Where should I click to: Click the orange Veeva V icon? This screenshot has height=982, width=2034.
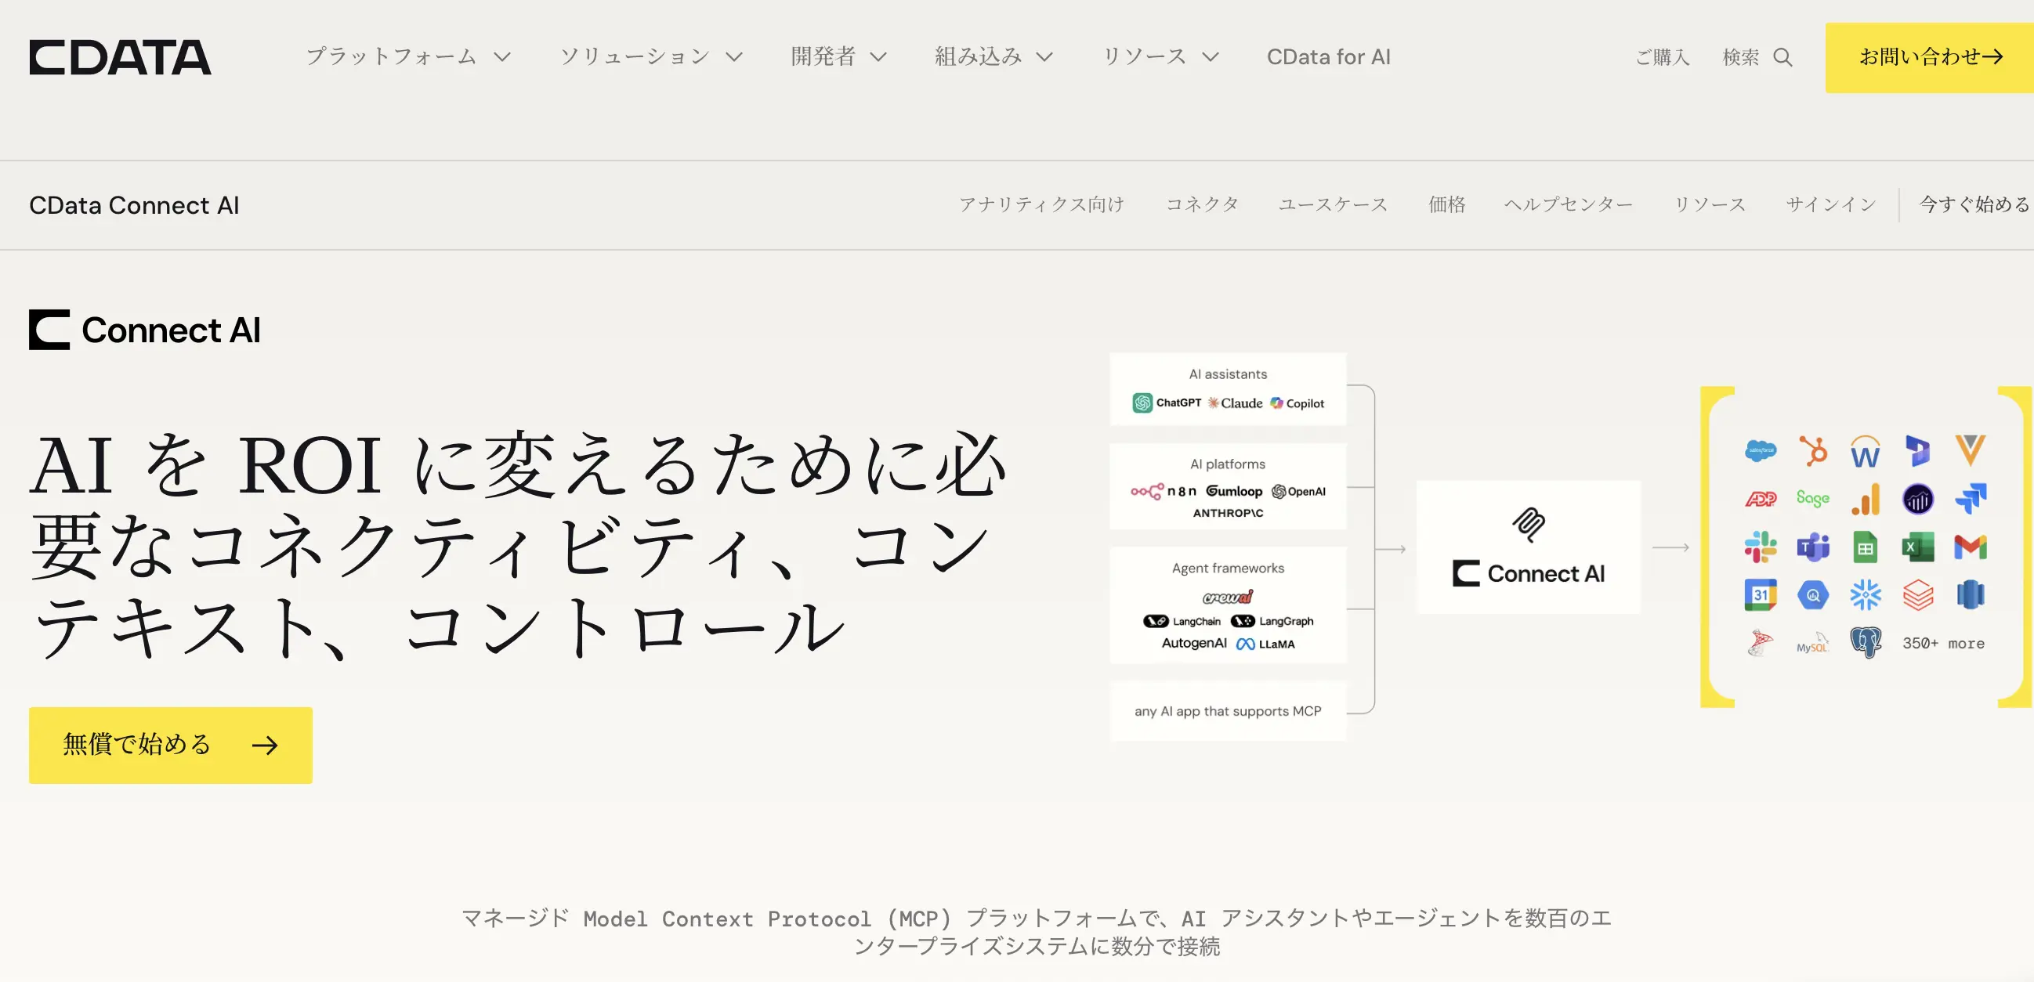click(1970, 450)
